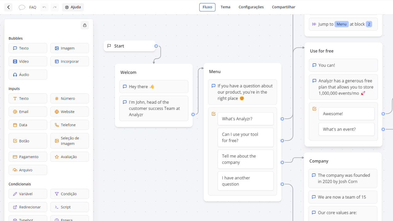The image size is (393, 221).
Task: Open the Tema tab
Action: click(225, 7)
